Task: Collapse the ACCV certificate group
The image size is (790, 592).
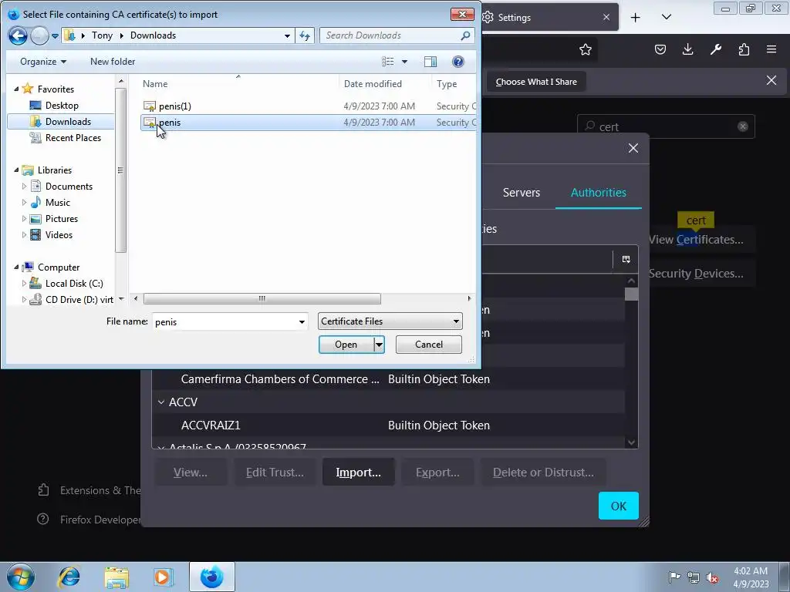Action: (161, 402)
